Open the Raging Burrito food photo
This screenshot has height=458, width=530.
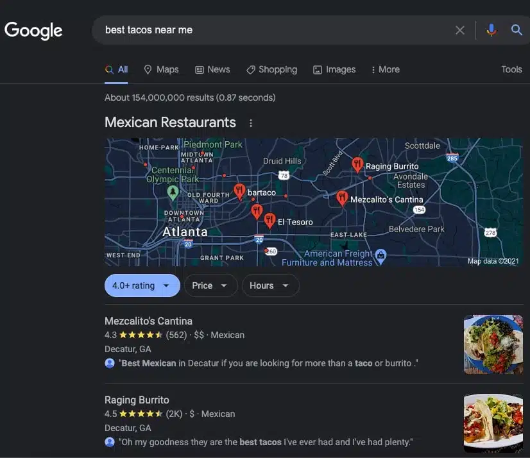pos(493,423)
